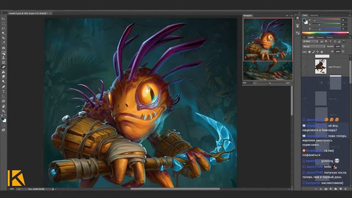Select the Crop tool
Viewport: 352px width, 198px height.
(3, 38)
